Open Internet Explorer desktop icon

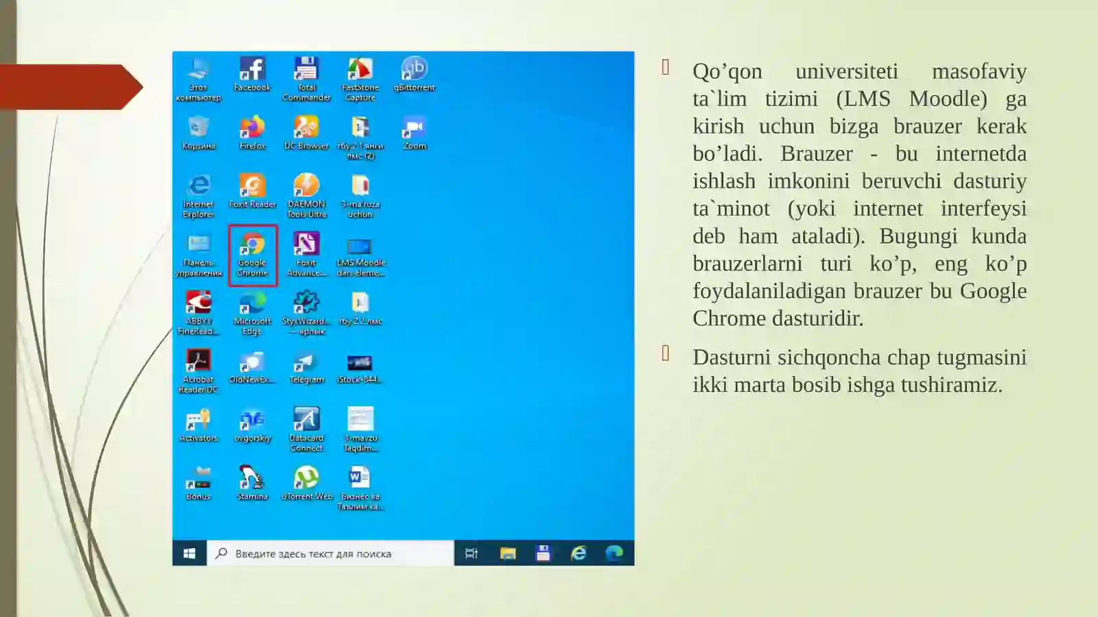pyautogui.click(x=198, y=196)
